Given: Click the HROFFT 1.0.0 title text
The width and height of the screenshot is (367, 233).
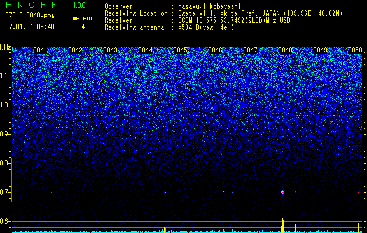Looking at the screenshot, I should (46, 5).
